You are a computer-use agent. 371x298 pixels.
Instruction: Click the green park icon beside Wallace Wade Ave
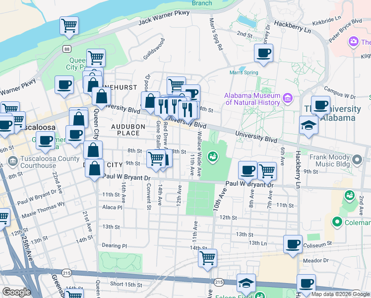(213, 156)
